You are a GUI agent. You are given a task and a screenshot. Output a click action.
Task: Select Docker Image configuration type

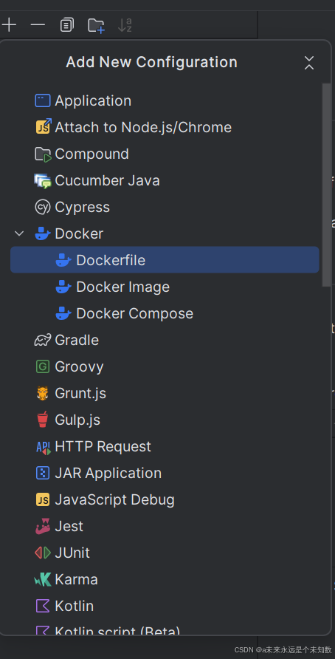point(165,287)
